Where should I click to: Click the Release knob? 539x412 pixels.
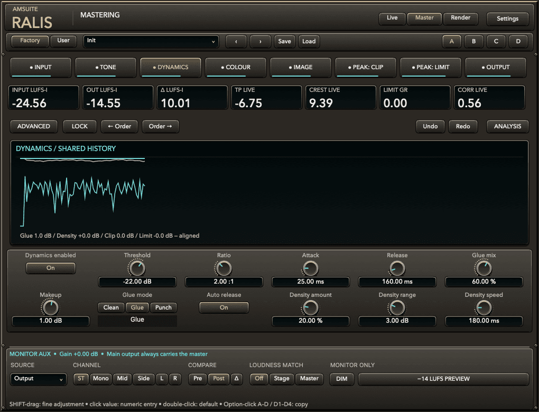click(x=397, y=268)
